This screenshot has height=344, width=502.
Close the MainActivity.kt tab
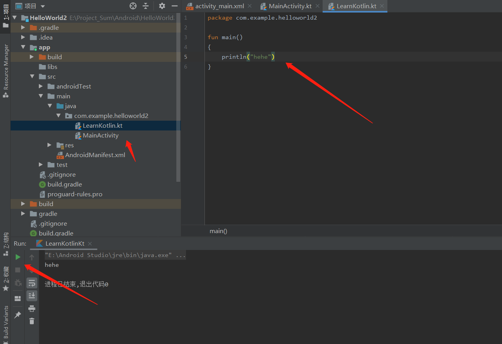point(317,6)
